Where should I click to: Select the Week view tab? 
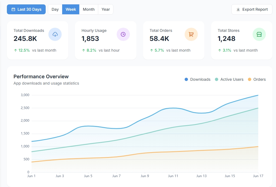71,9
